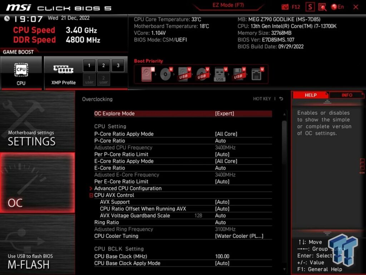Click the settings list scrollbar thumb
The image size is (366, 275).
284,143
